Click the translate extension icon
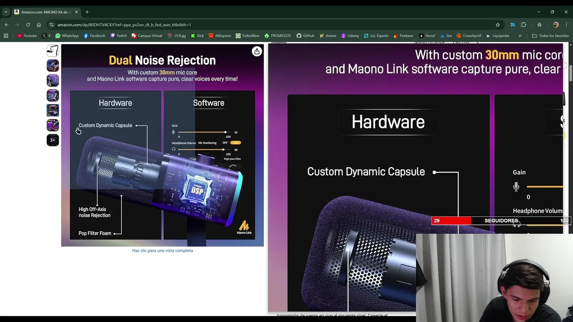Viewport: 573px width, 322px height. pos(513,25)
